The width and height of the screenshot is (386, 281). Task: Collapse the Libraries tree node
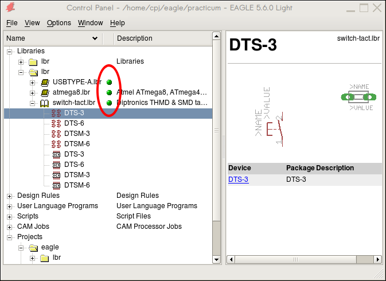tap(9, 52)
